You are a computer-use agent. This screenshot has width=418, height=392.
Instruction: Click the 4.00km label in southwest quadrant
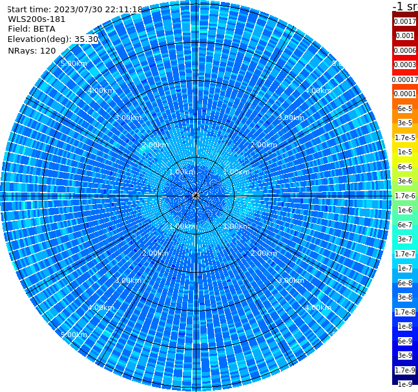click(101, 307)
